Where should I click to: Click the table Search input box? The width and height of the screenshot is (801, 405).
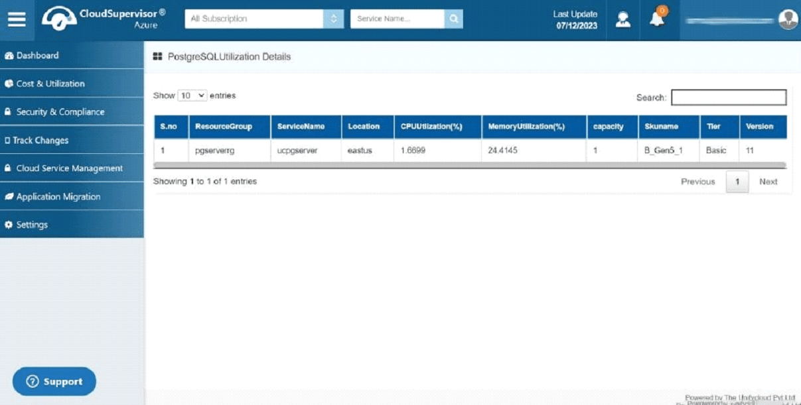[x=729, y=97]
